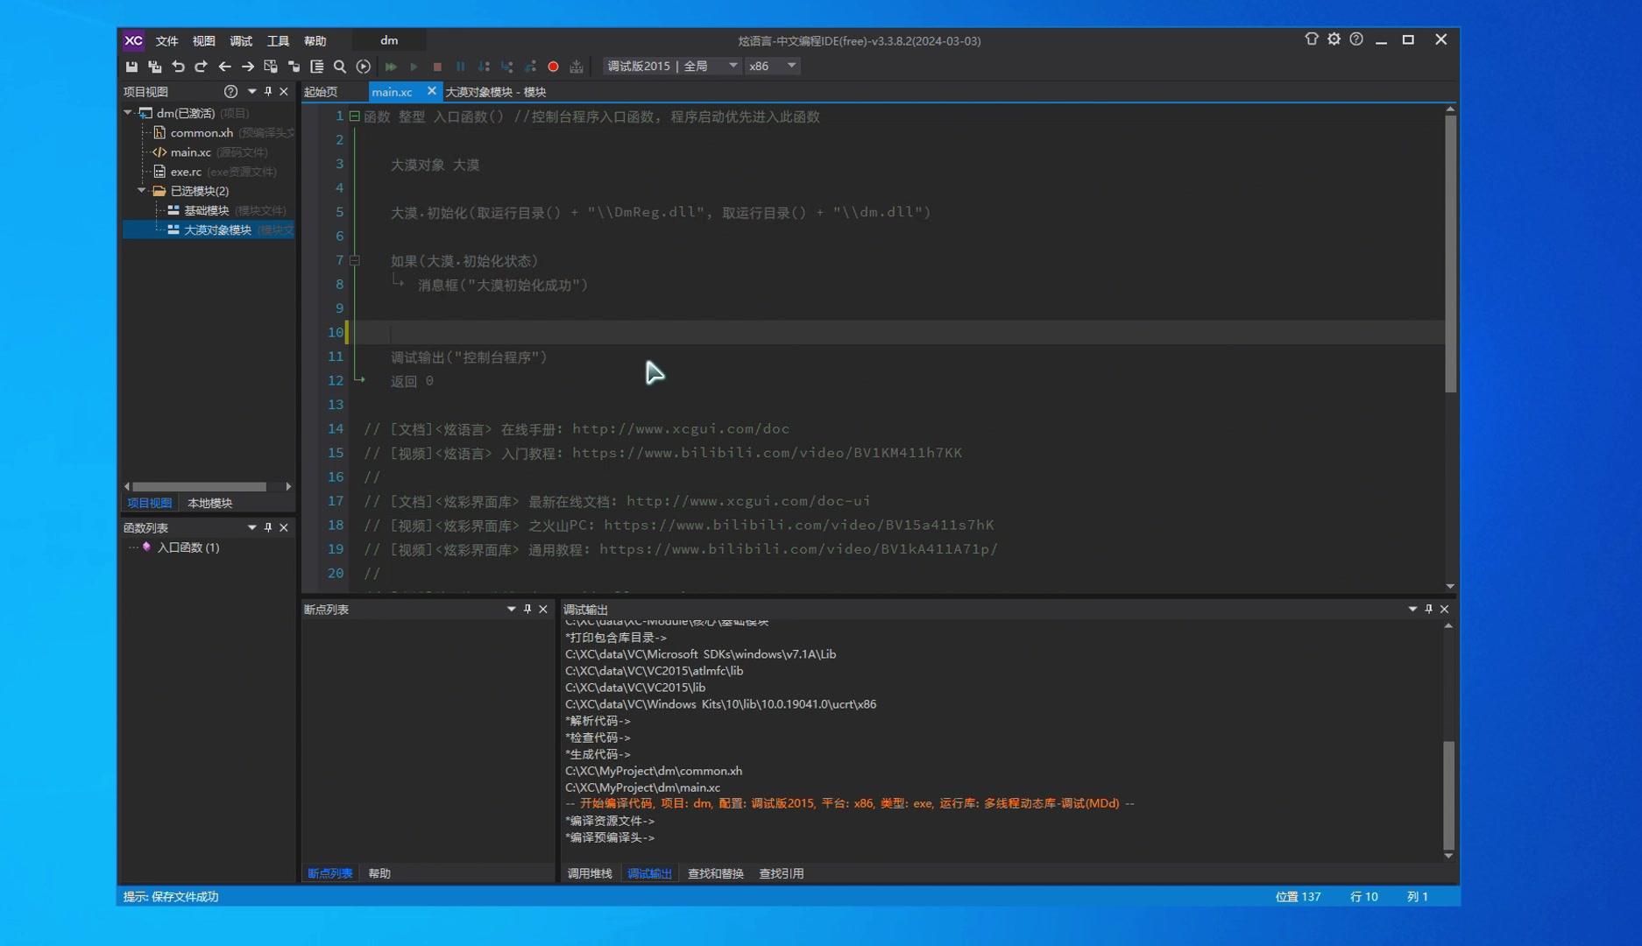Pin the 断点列表 panel

click(527, 609)
